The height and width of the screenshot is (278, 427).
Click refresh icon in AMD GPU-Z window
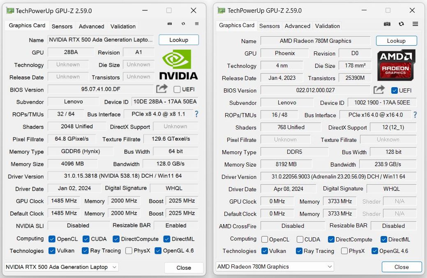coord(401,24)
